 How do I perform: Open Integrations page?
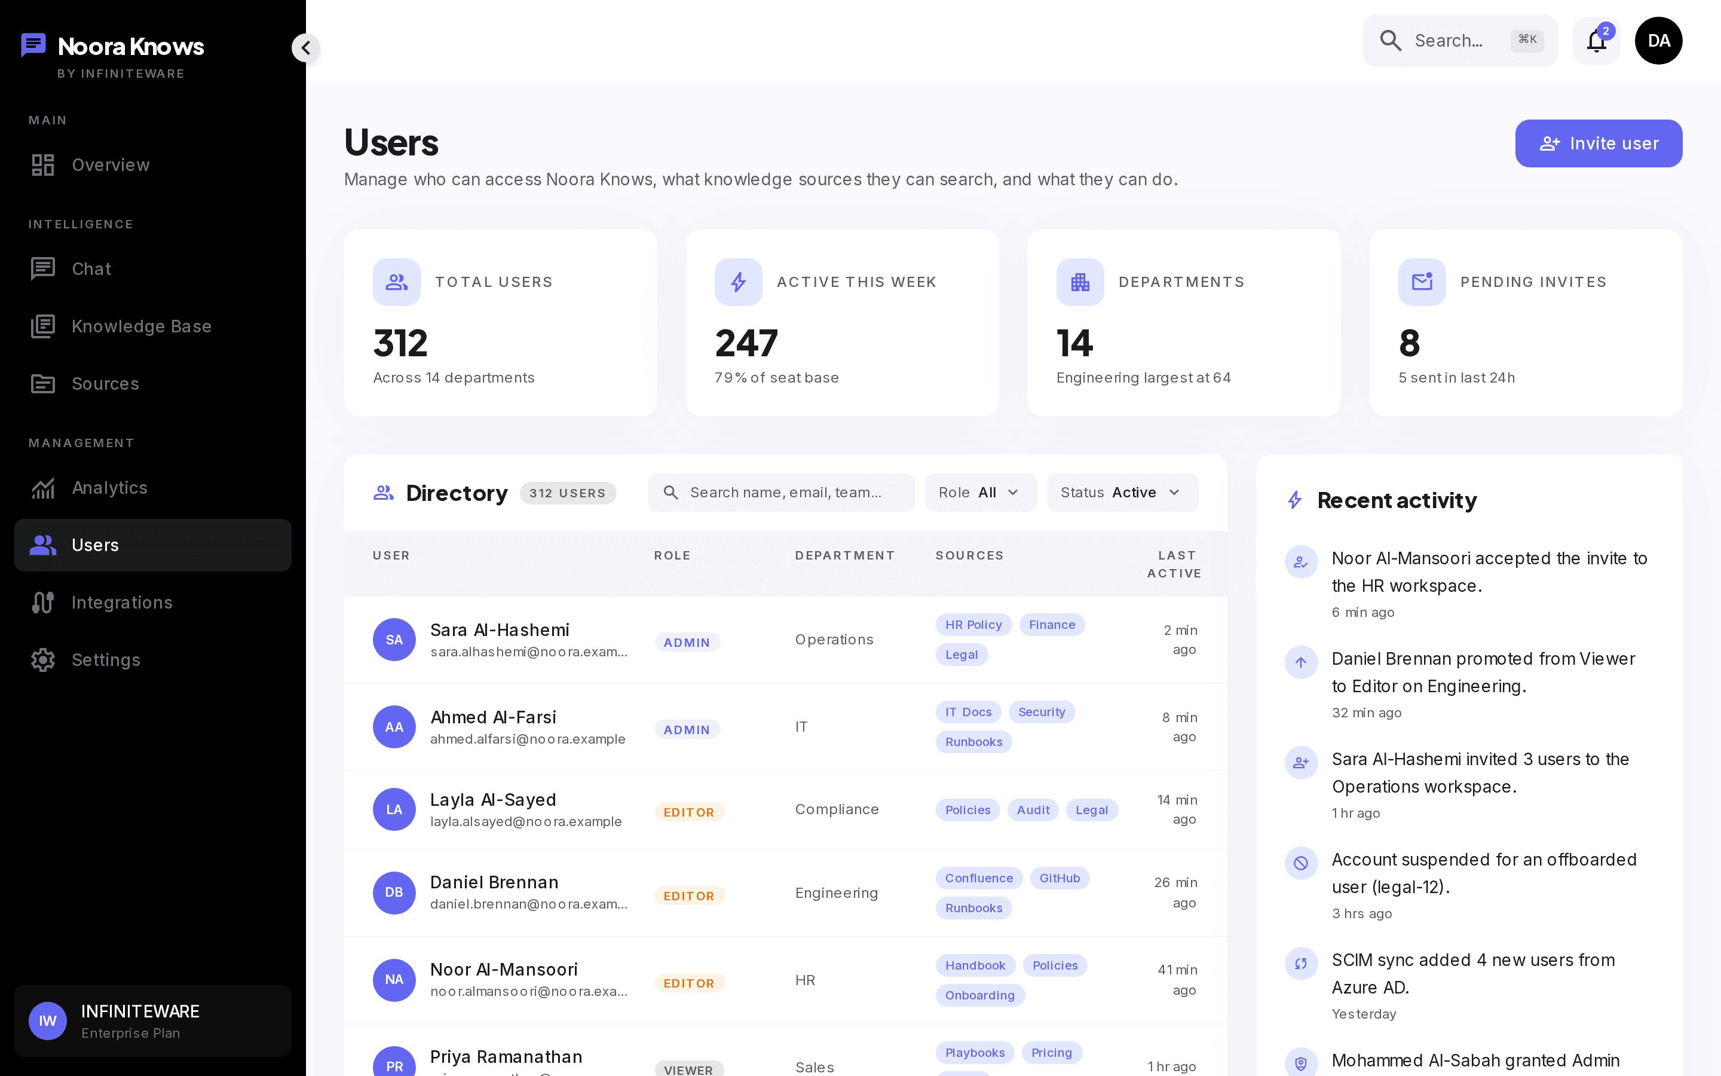coord(153,603)
